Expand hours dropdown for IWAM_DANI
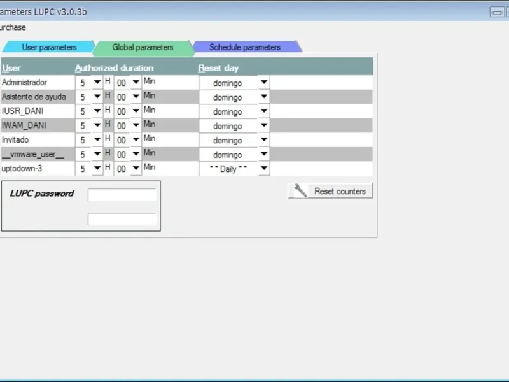The height and width of the screenshot is (382, 509). tap(97, 125)
